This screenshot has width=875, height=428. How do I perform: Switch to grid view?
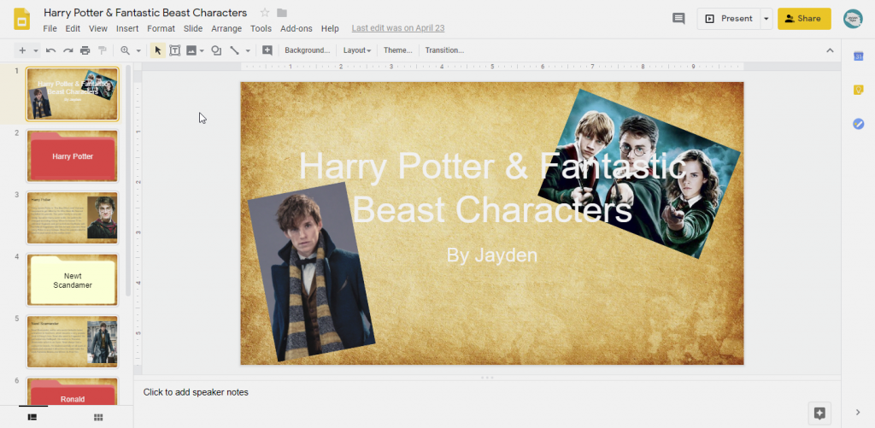coord(98,417)
